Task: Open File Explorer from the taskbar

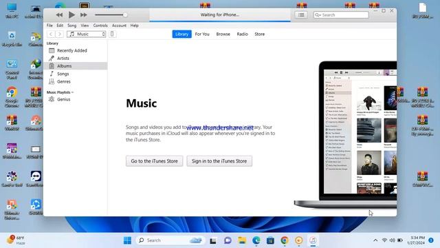Action: [242, 240]
